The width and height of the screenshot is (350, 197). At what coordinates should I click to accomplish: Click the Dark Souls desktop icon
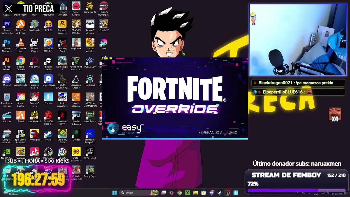pyautogui.click(x=62, y=82)
